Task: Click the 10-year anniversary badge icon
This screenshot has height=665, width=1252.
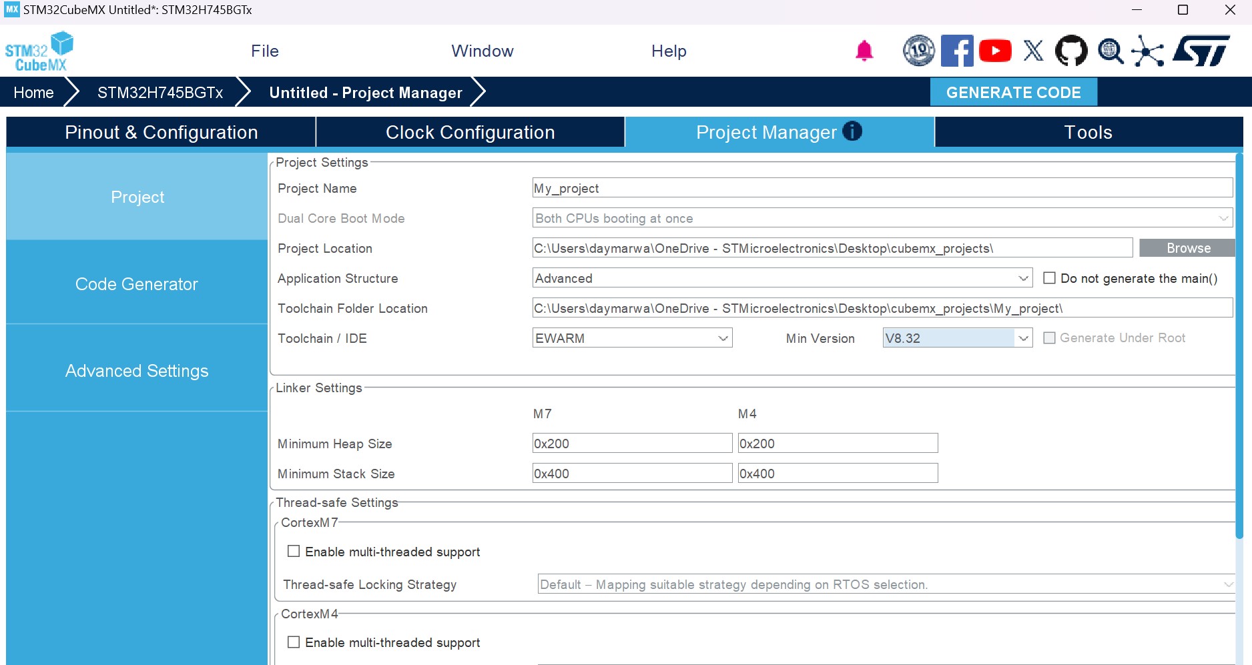Action: tap(919, 51)
